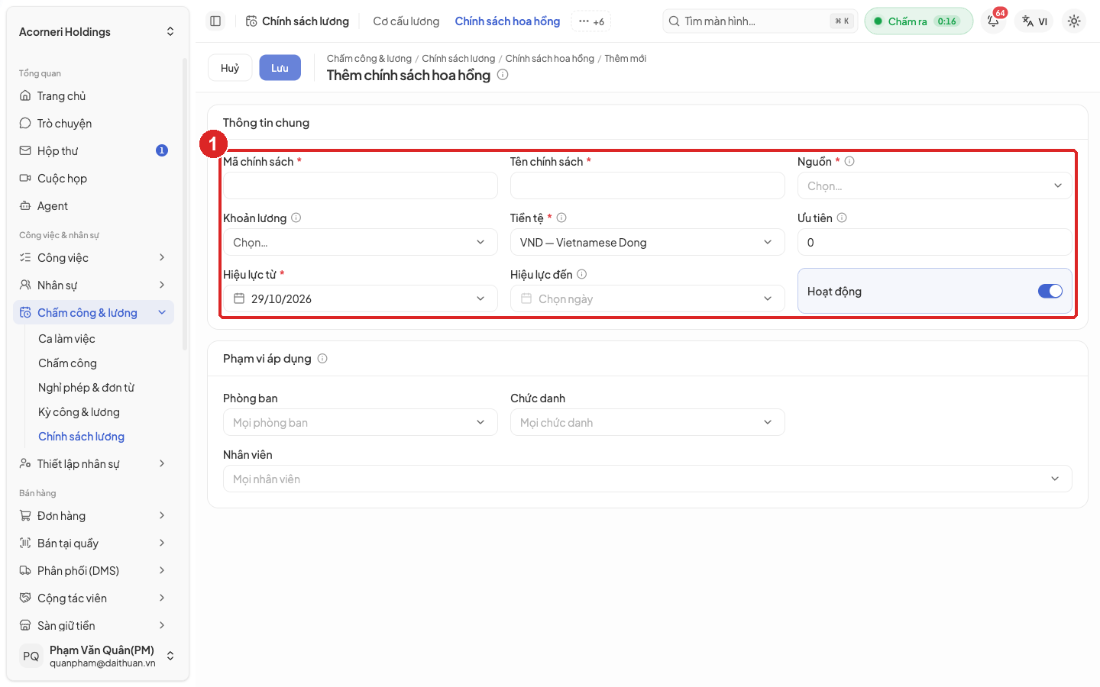Click the Lưu save button

point(280,68)
